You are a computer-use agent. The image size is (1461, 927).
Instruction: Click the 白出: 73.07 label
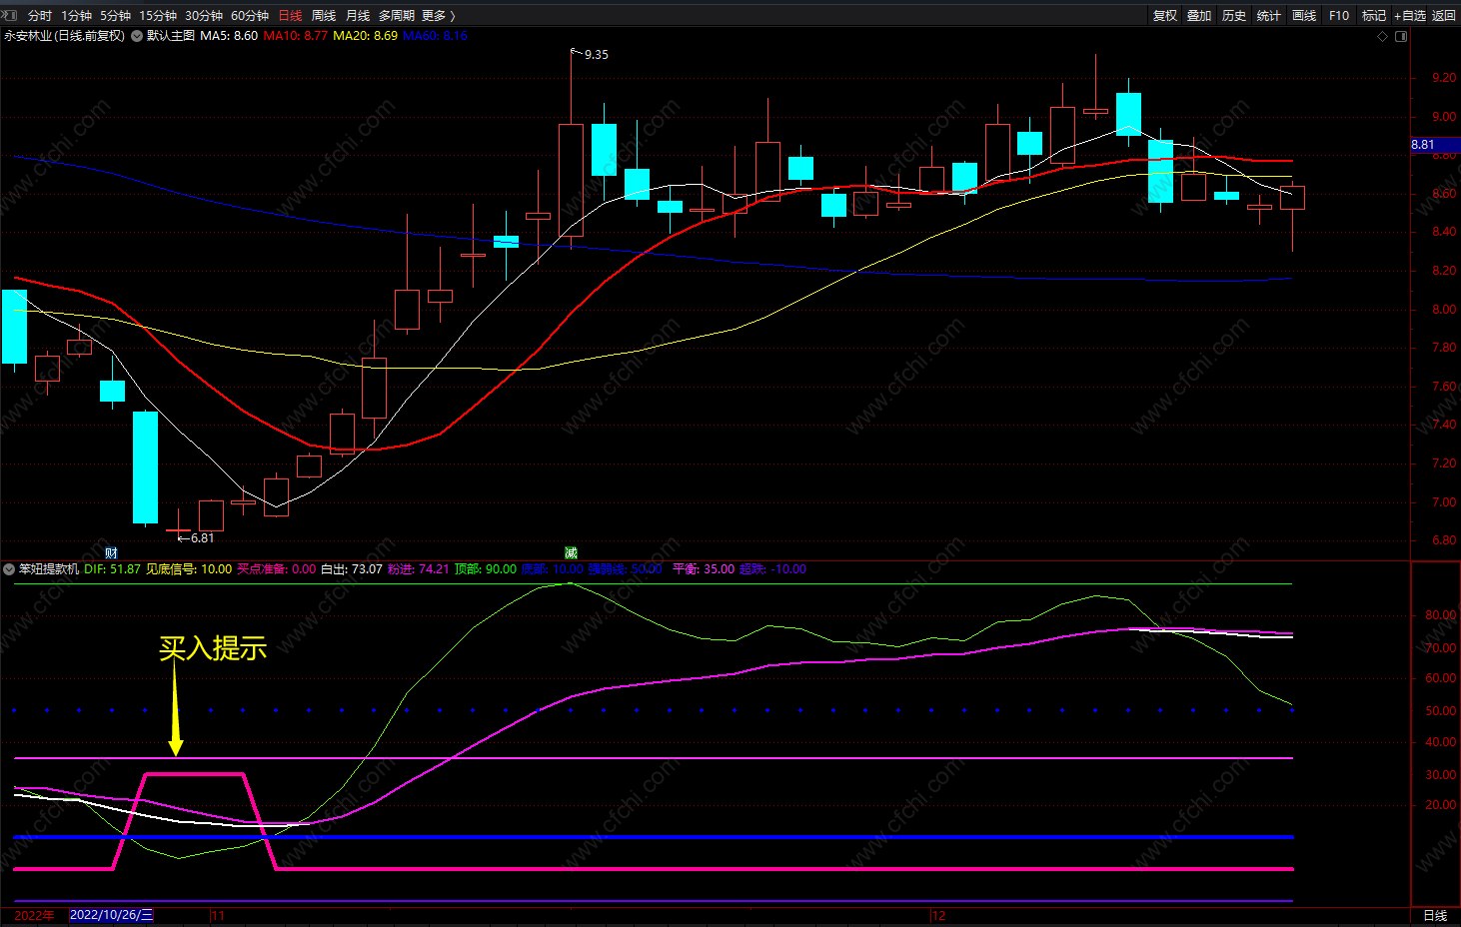352,569
